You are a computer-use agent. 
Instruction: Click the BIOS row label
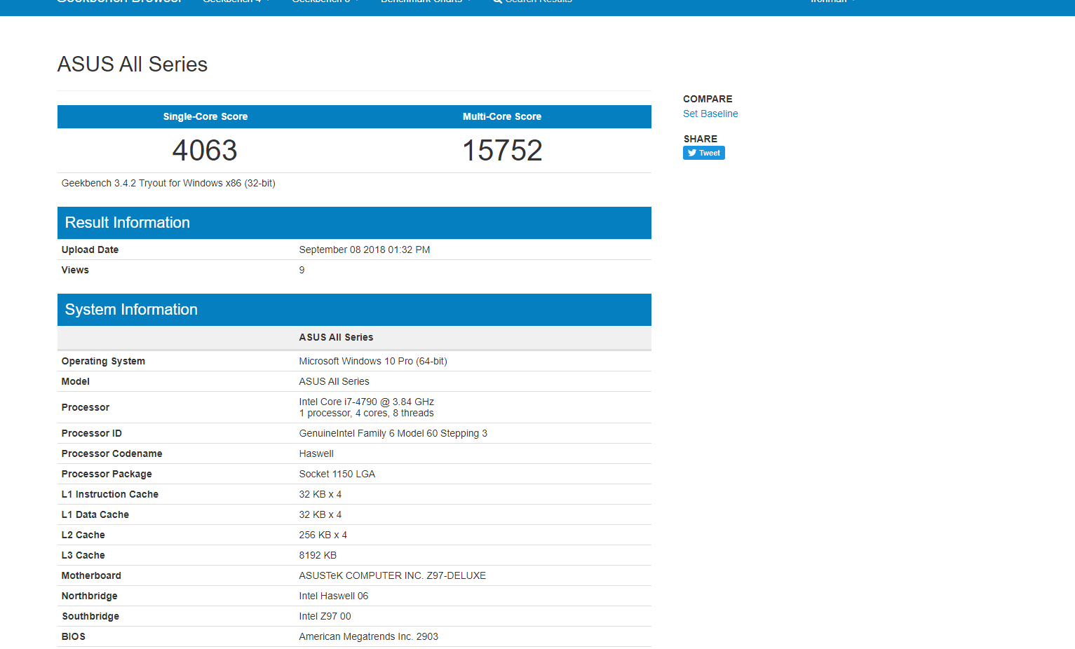pyautogui.click(x=74, y=636)
